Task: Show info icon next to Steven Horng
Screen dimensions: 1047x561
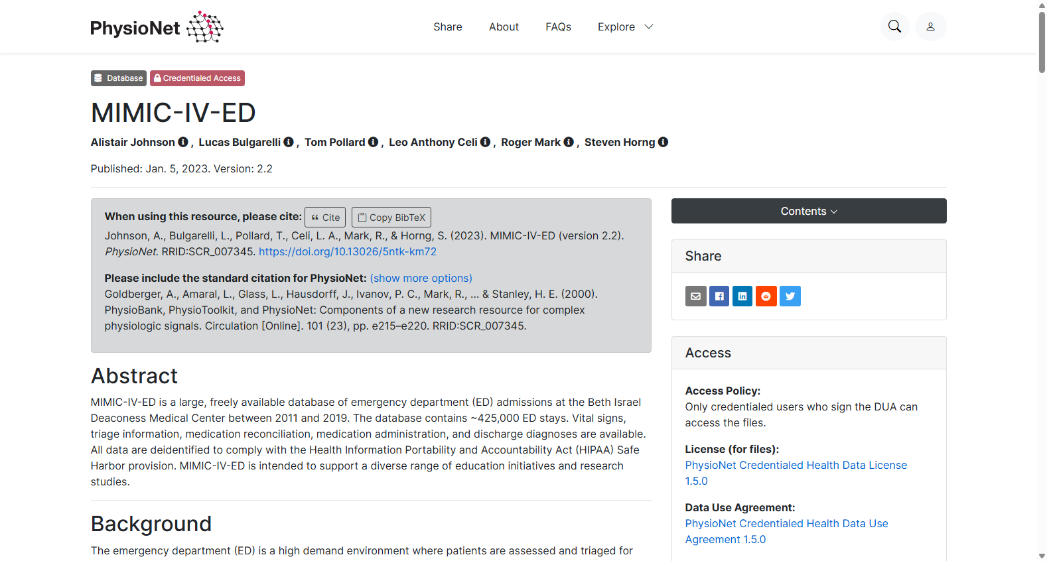Action: pos(663,142)
